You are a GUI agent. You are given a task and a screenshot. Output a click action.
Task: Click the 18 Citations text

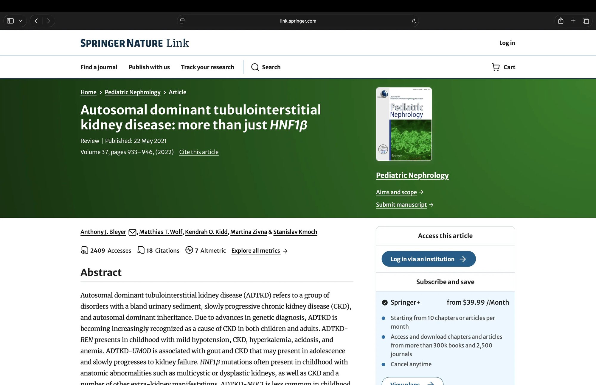pyautogui.click(x=163, y=251)
